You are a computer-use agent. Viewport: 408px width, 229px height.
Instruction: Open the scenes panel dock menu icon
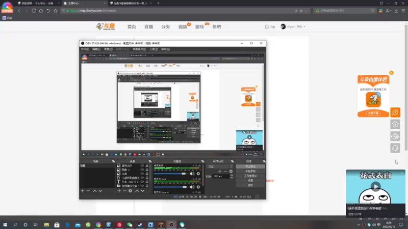[113, 161]
